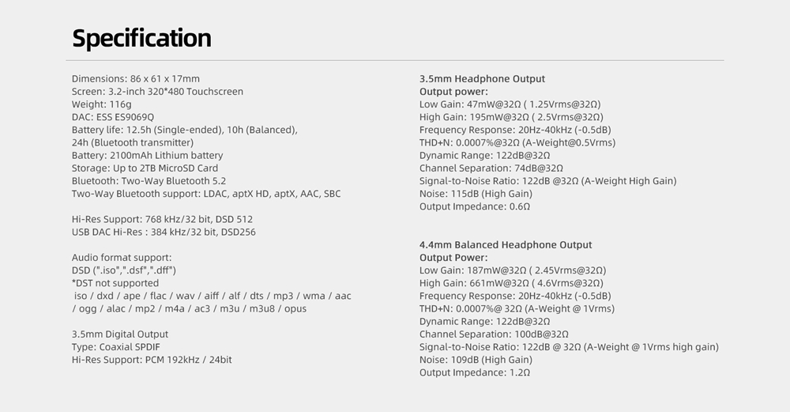The width and height of the screenshot is (790, 412).
Task: Click the DAC: ESS ES9069Q line
Action: pyautogui.click(x=113, y=117)
